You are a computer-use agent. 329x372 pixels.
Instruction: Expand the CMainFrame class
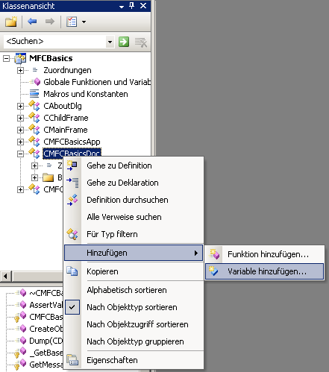click(x=20, y=130)
